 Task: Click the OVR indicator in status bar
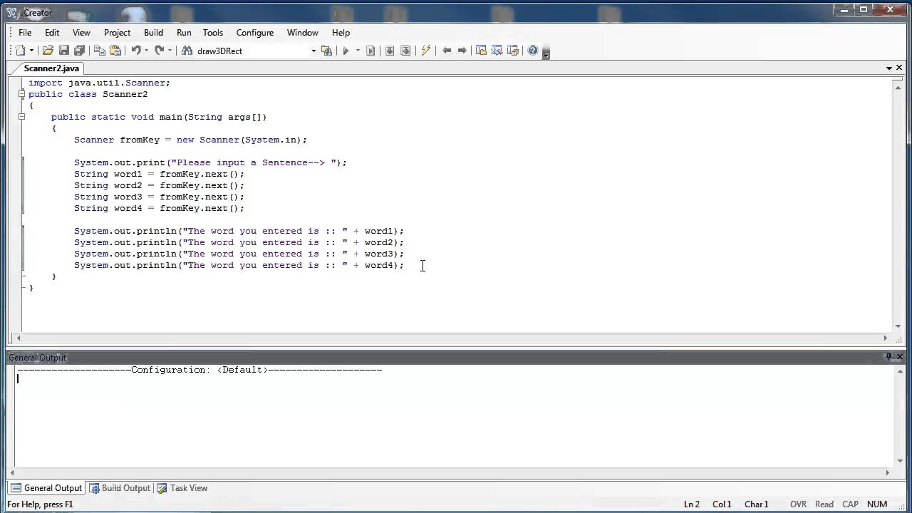point(798,504)
